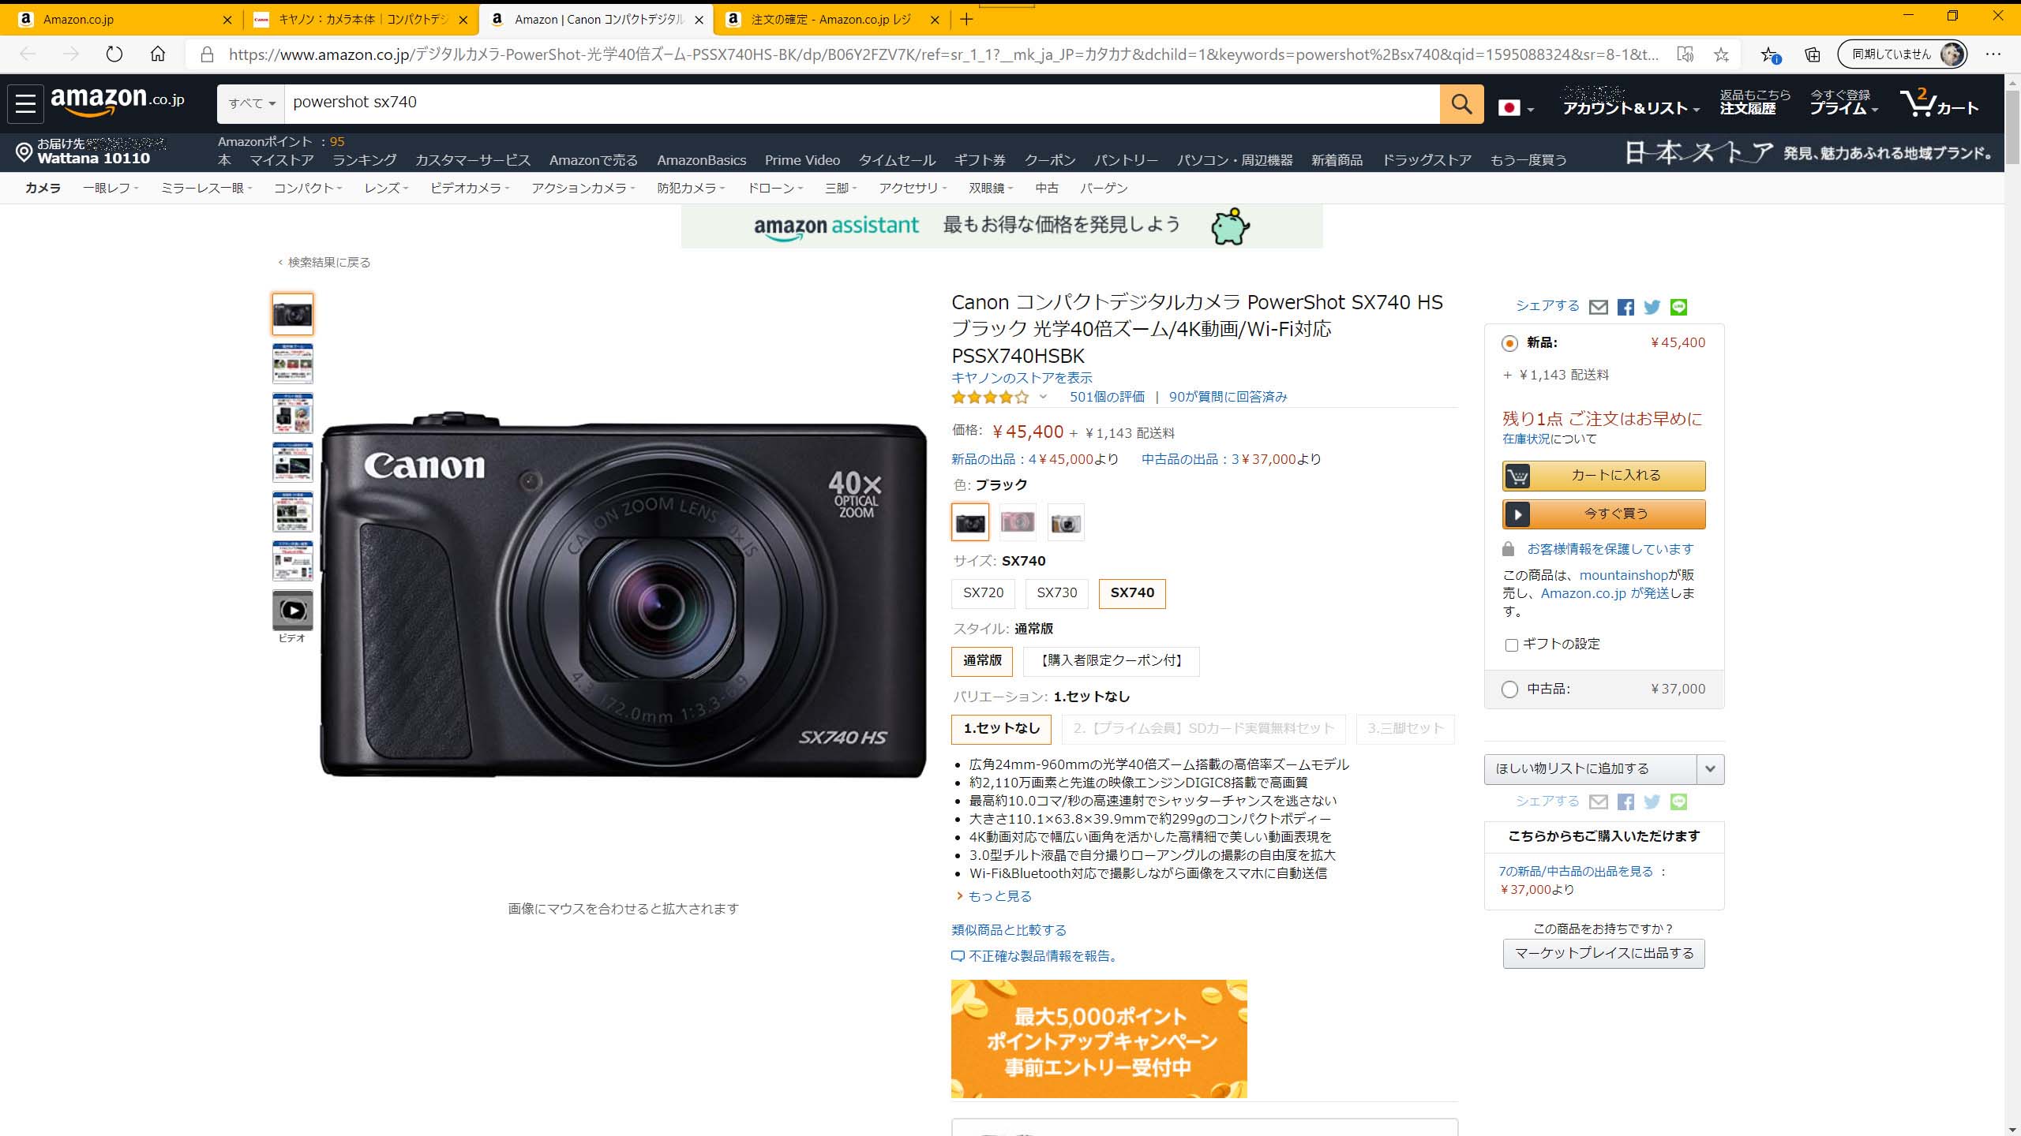Open the Amazon hamburger menu
Image resolution: width=2021 pixels, height=1136 pixels.
pos(25,103)
